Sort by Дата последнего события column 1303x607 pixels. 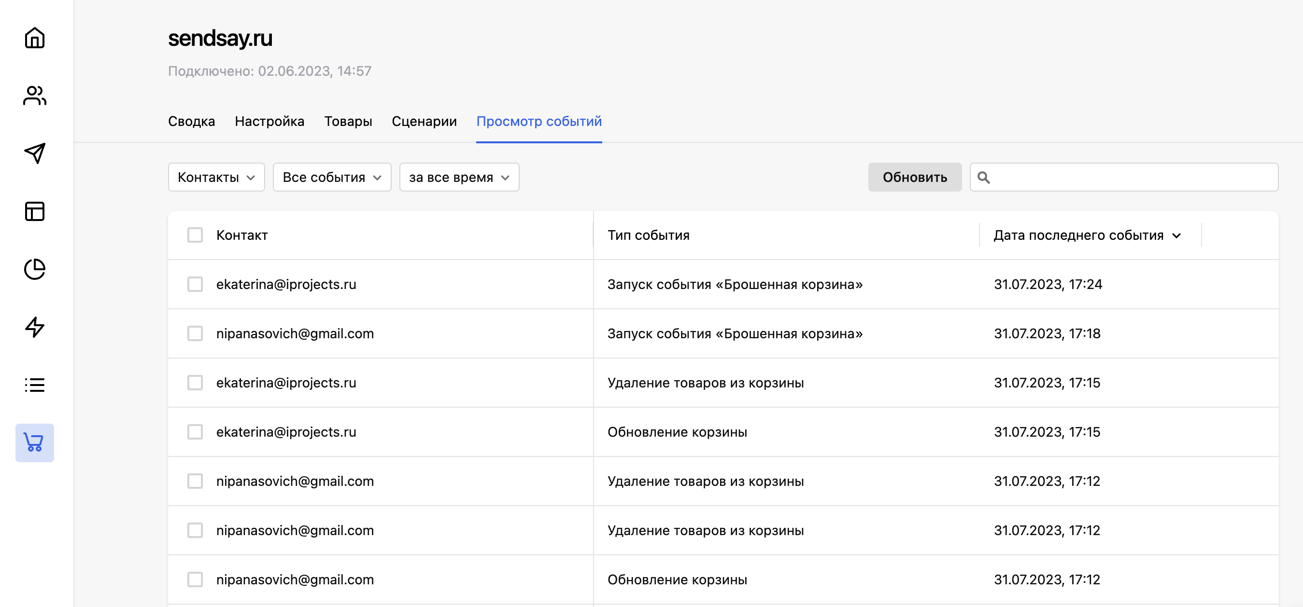coord(1087,235)
